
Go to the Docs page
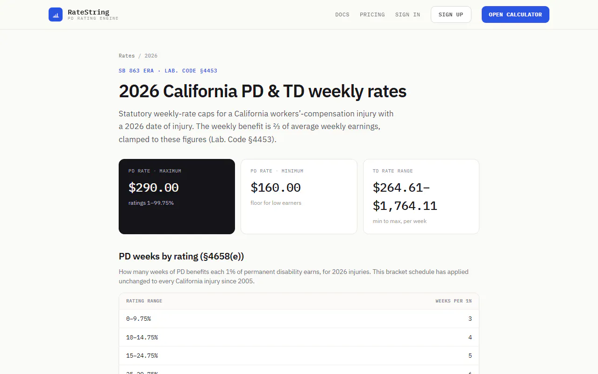click(342, 14)
